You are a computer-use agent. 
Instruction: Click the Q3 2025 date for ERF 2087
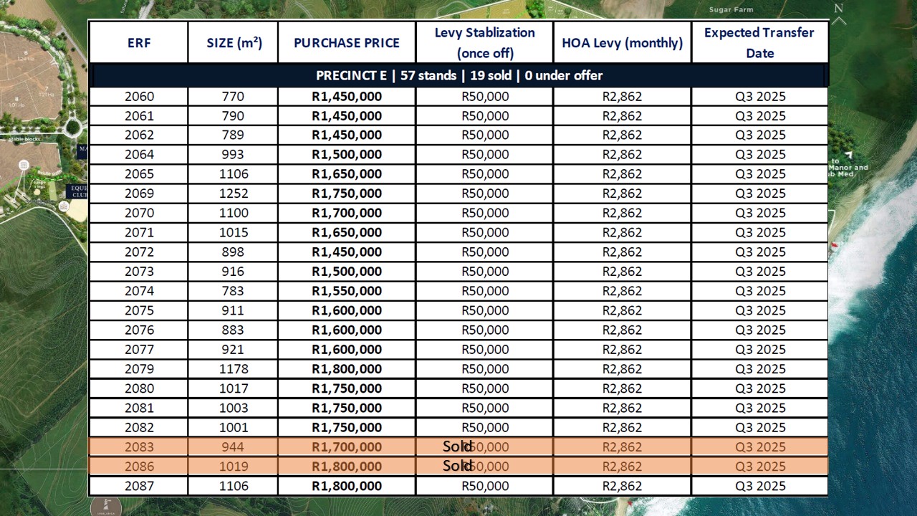pos(760,485)
